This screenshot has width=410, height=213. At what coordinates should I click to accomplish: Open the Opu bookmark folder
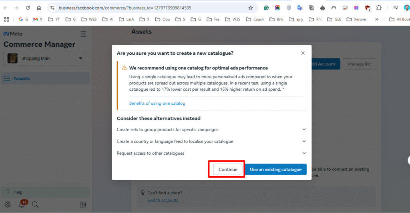(163, 19)
